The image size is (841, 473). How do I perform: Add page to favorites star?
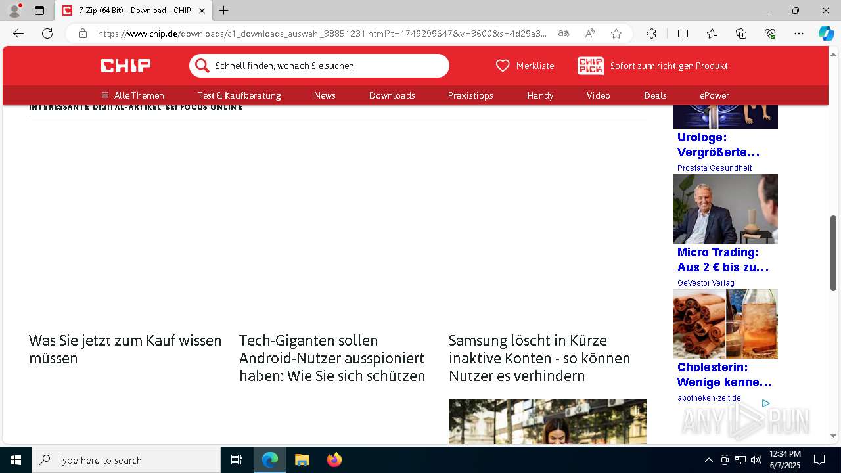tap(616, 34)
